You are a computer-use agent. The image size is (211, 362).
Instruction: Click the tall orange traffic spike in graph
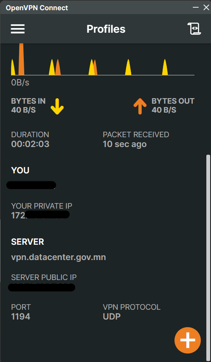click(x=21, y=59)
